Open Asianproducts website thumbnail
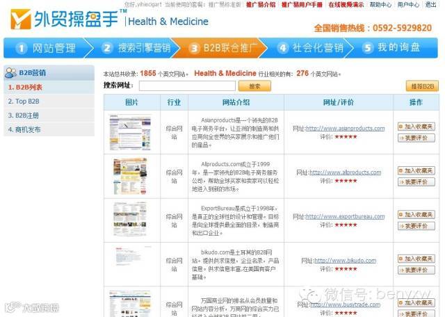445x317 pixels. [130, 132]
